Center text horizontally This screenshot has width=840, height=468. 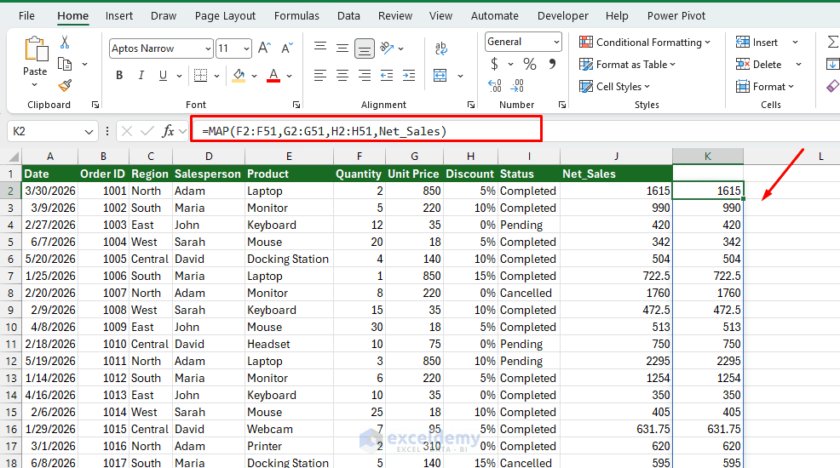[x=342, y=76]
